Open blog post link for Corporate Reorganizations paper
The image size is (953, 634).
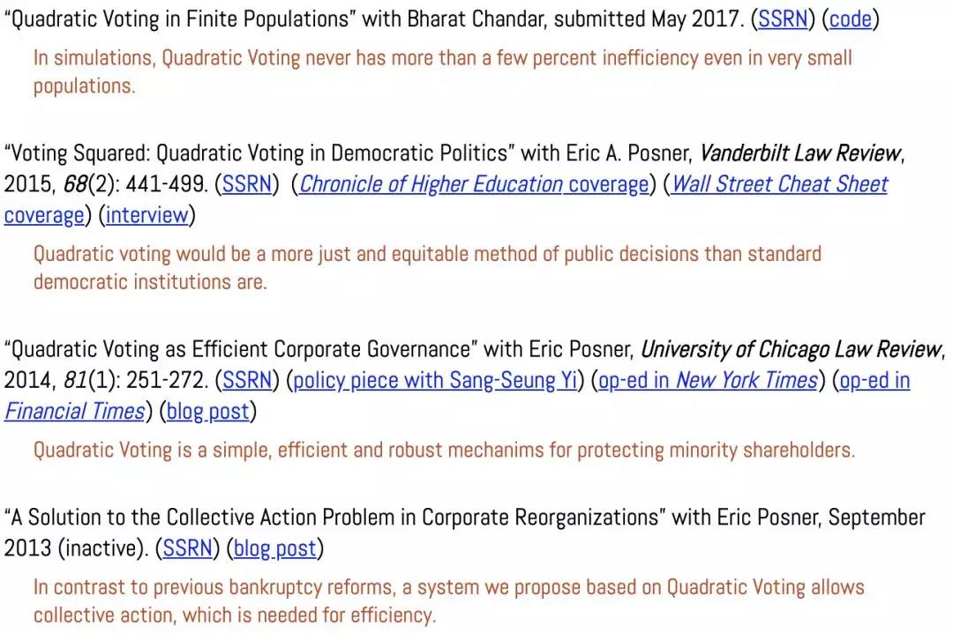pyautogui.click(x=274, y=548)
